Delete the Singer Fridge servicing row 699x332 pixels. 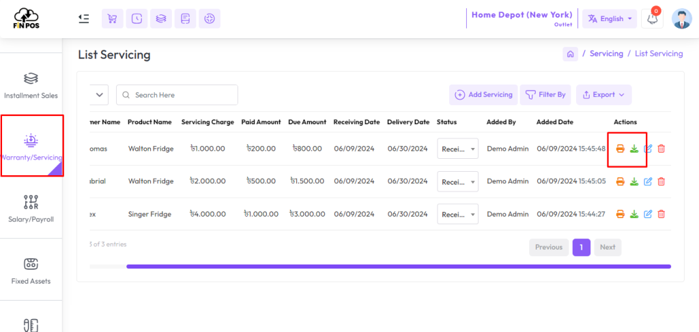click(x=661, y=214)
